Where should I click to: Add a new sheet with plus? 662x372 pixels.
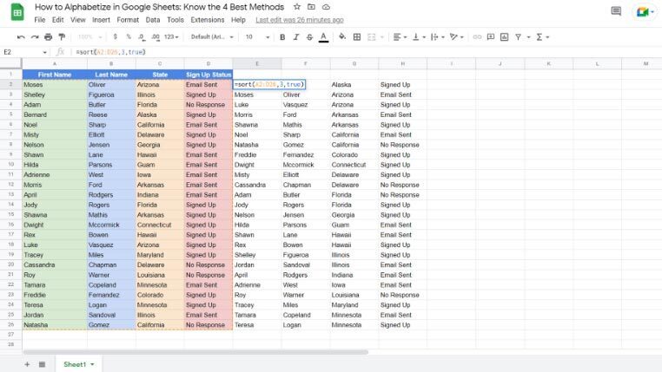27,364
